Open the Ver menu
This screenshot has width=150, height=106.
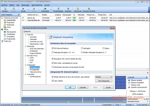click(x=18, y=5)
